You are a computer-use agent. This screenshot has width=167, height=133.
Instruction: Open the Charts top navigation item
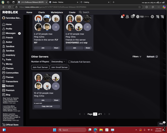coord(41,12)
